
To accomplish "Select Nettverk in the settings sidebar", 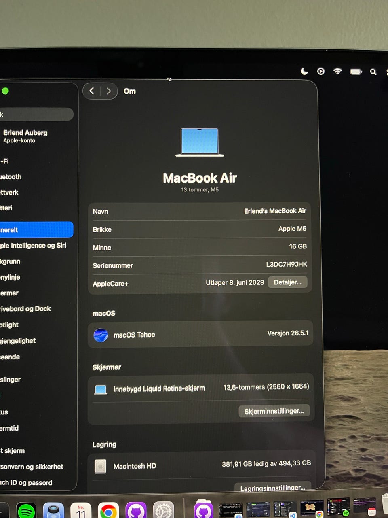I will (x=9, y=193).
